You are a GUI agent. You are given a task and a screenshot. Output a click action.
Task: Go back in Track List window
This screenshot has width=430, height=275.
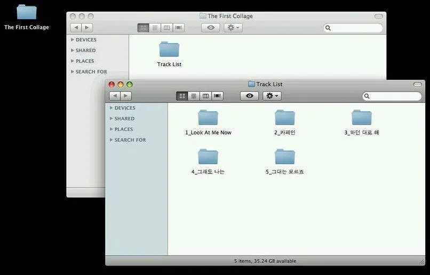(x=115, y=96)
